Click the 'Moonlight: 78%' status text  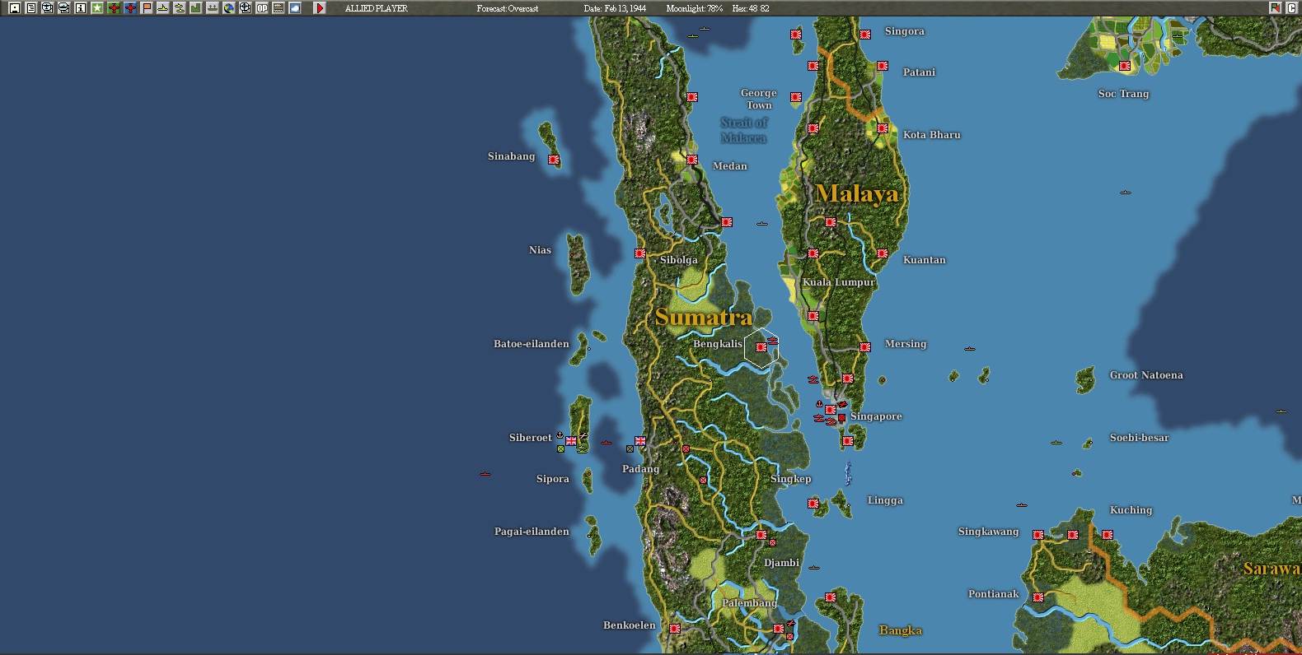695,8
